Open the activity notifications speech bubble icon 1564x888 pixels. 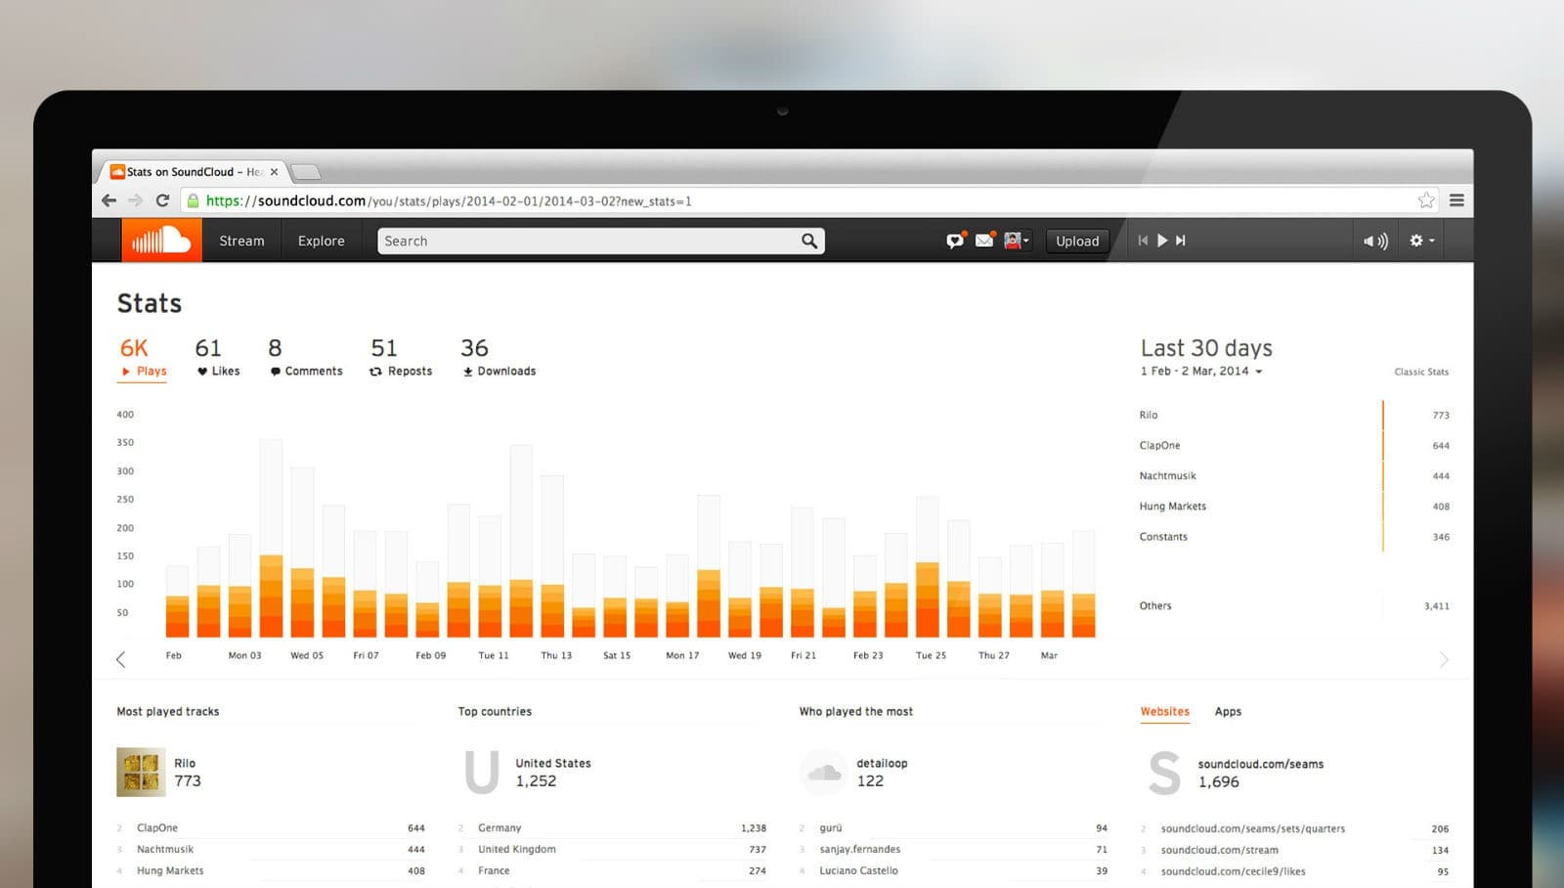pos(955,241)
